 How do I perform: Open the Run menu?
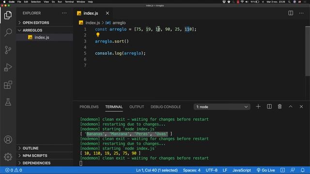point(60,2)
